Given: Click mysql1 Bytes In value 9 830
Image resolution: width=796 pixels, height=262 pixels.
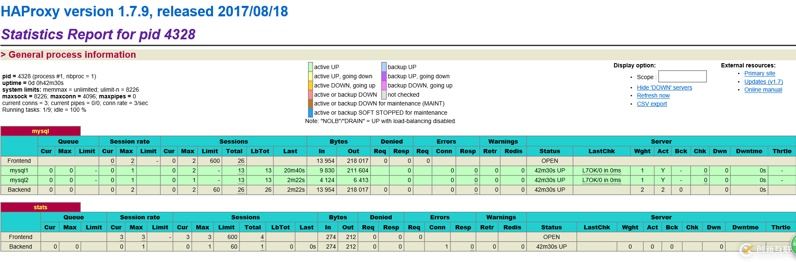Looking at the screenshot, I should (327, 170).
